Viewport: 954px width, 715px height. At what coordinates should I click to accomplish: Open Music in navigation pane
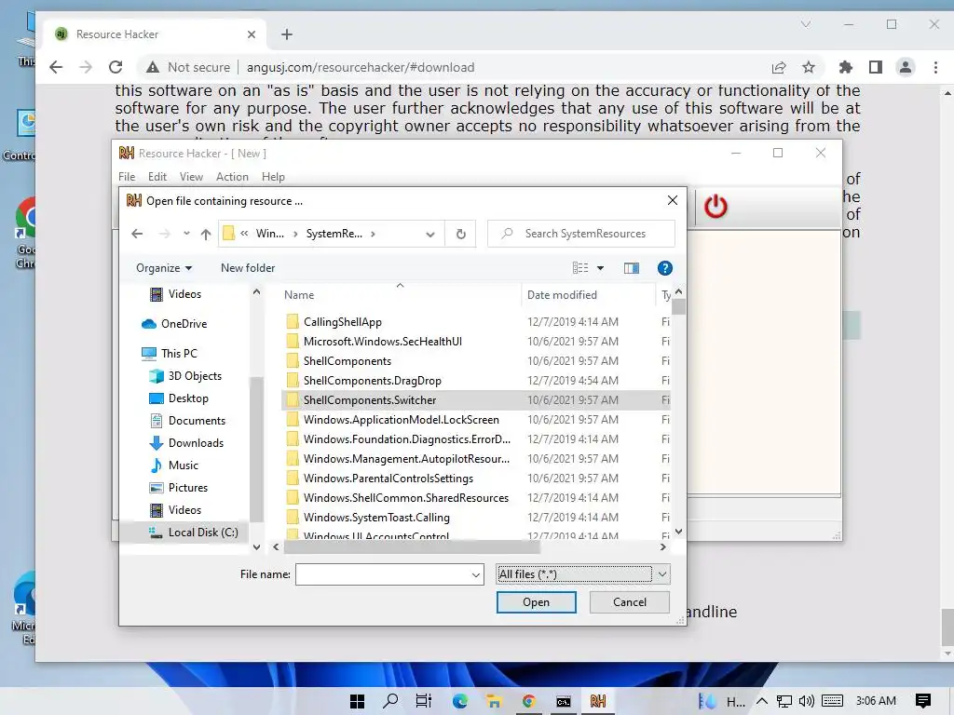click(184, 465)
